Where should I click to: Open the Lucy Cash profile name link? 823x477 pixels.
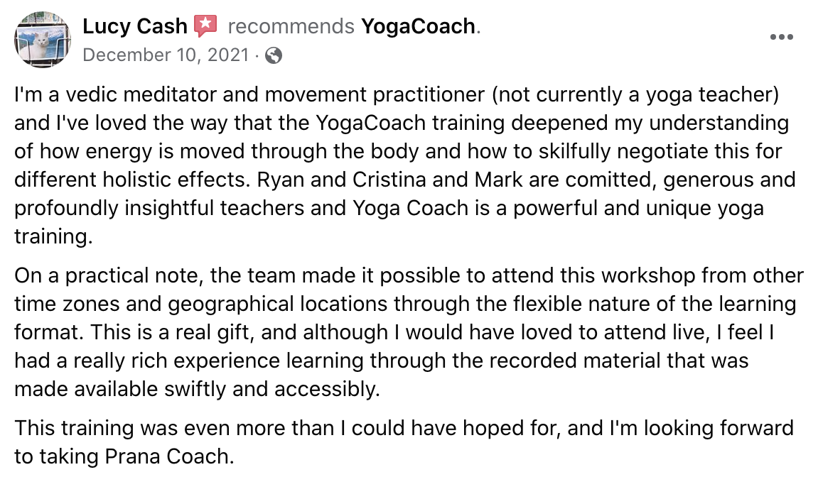pos(135,26)
